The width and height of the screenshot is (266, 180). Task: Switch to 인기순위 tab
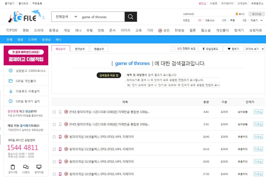(80, 49)
